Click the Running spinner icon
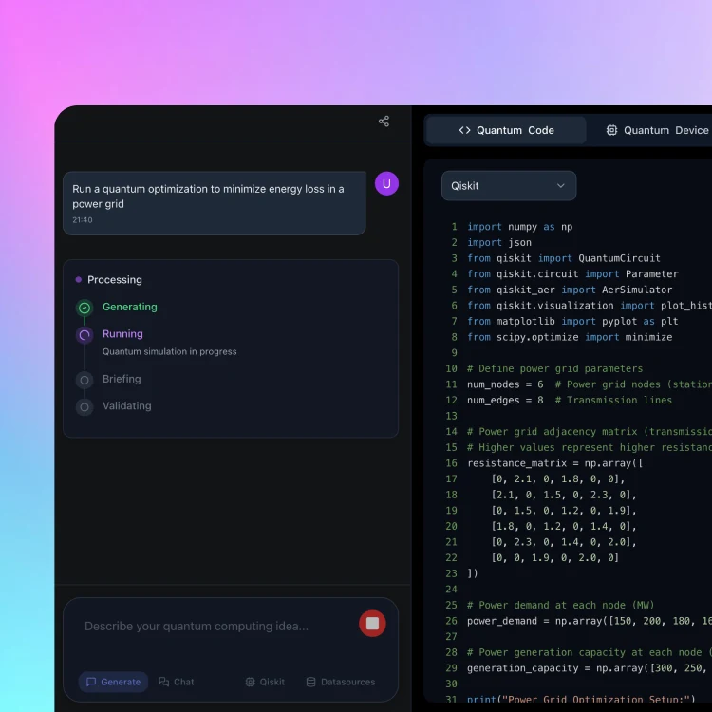This screenshot has width=712, height=712. (x=84, y=335)
